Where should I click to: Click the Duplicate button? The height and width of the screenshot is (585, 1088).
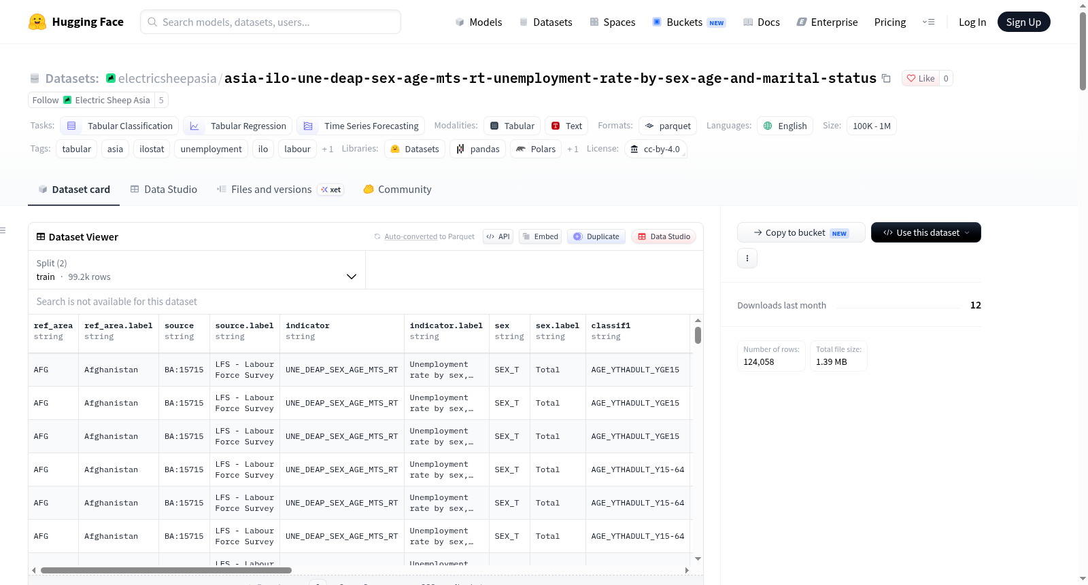pyautogui.click(x=596, y=236)
